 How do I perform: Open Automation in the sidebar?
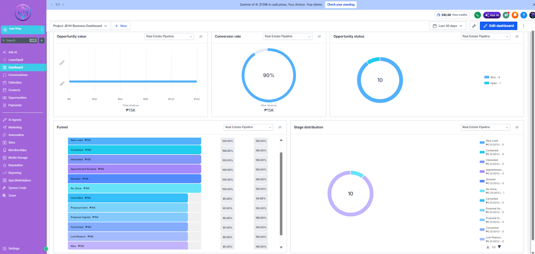[x=16, y=135]
